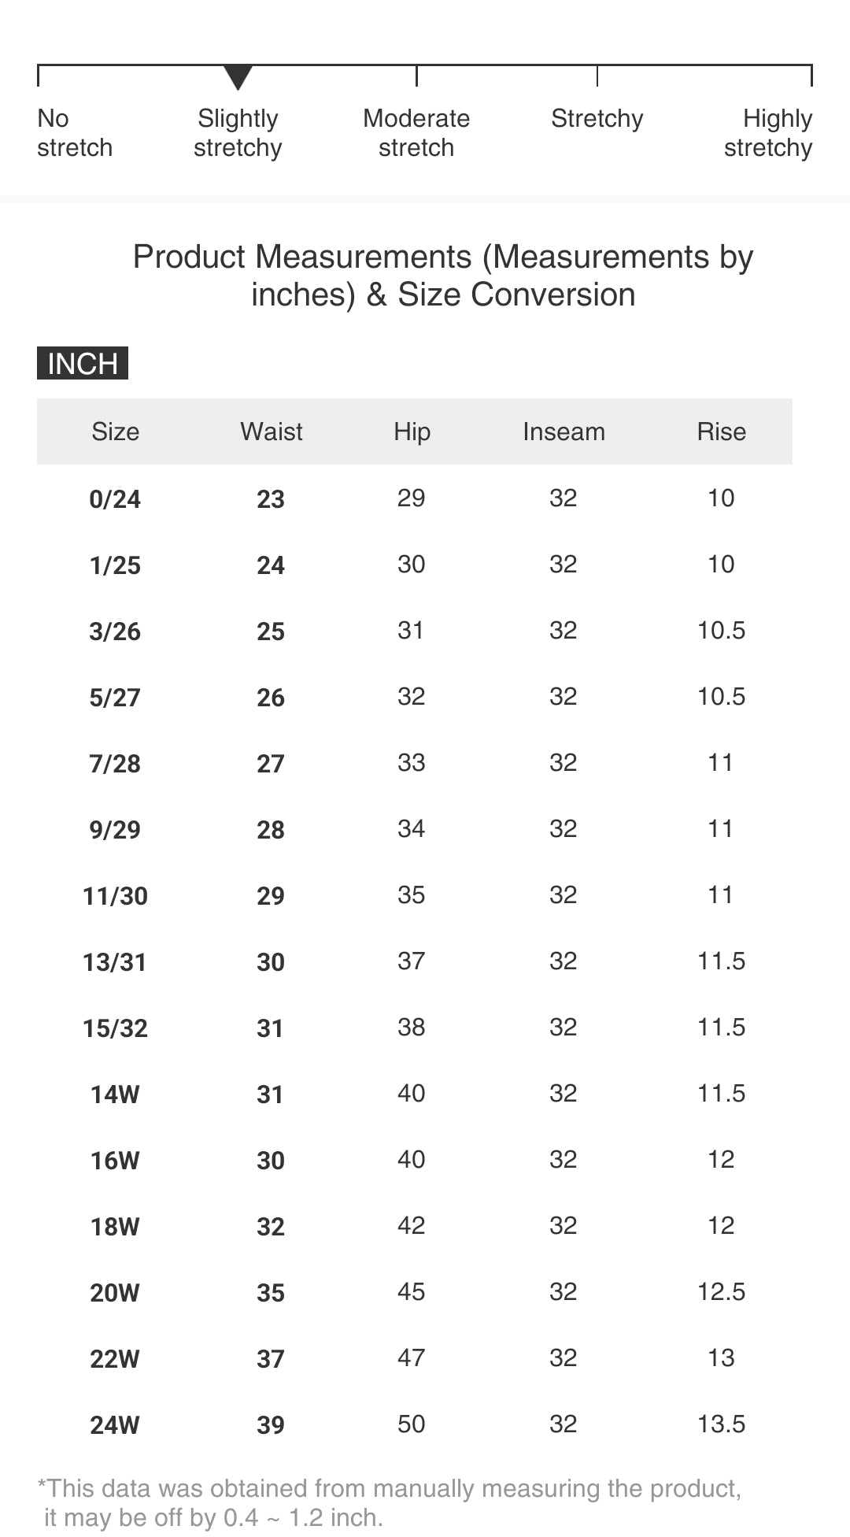This screenshot has height=1537, width=850.
Task: Click the Rise column header
Action: [721, 431]
